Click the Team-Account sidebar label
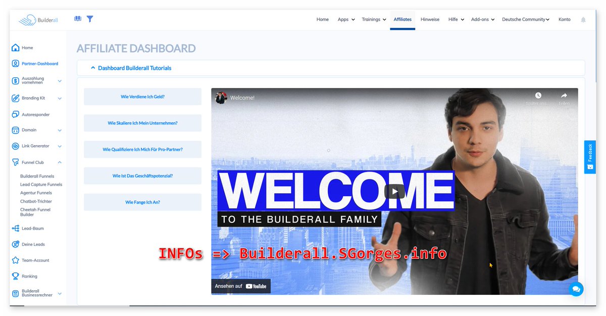The image size is (606, 316). tap(35, 260)
